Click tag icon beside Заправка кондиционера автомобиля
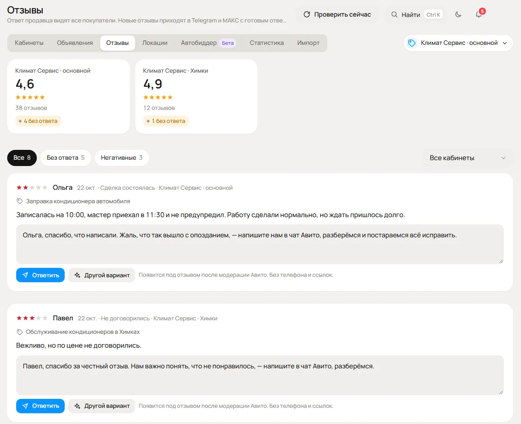 [x=20, y=201]
